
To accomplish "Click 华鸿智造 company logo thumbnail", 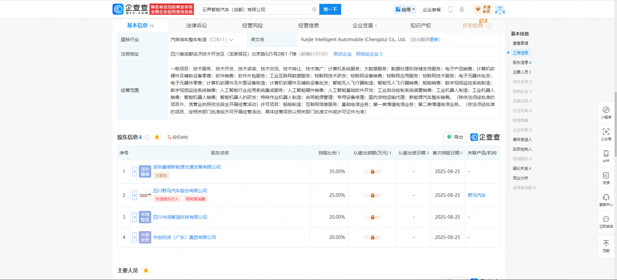I will tap(145, 217).
